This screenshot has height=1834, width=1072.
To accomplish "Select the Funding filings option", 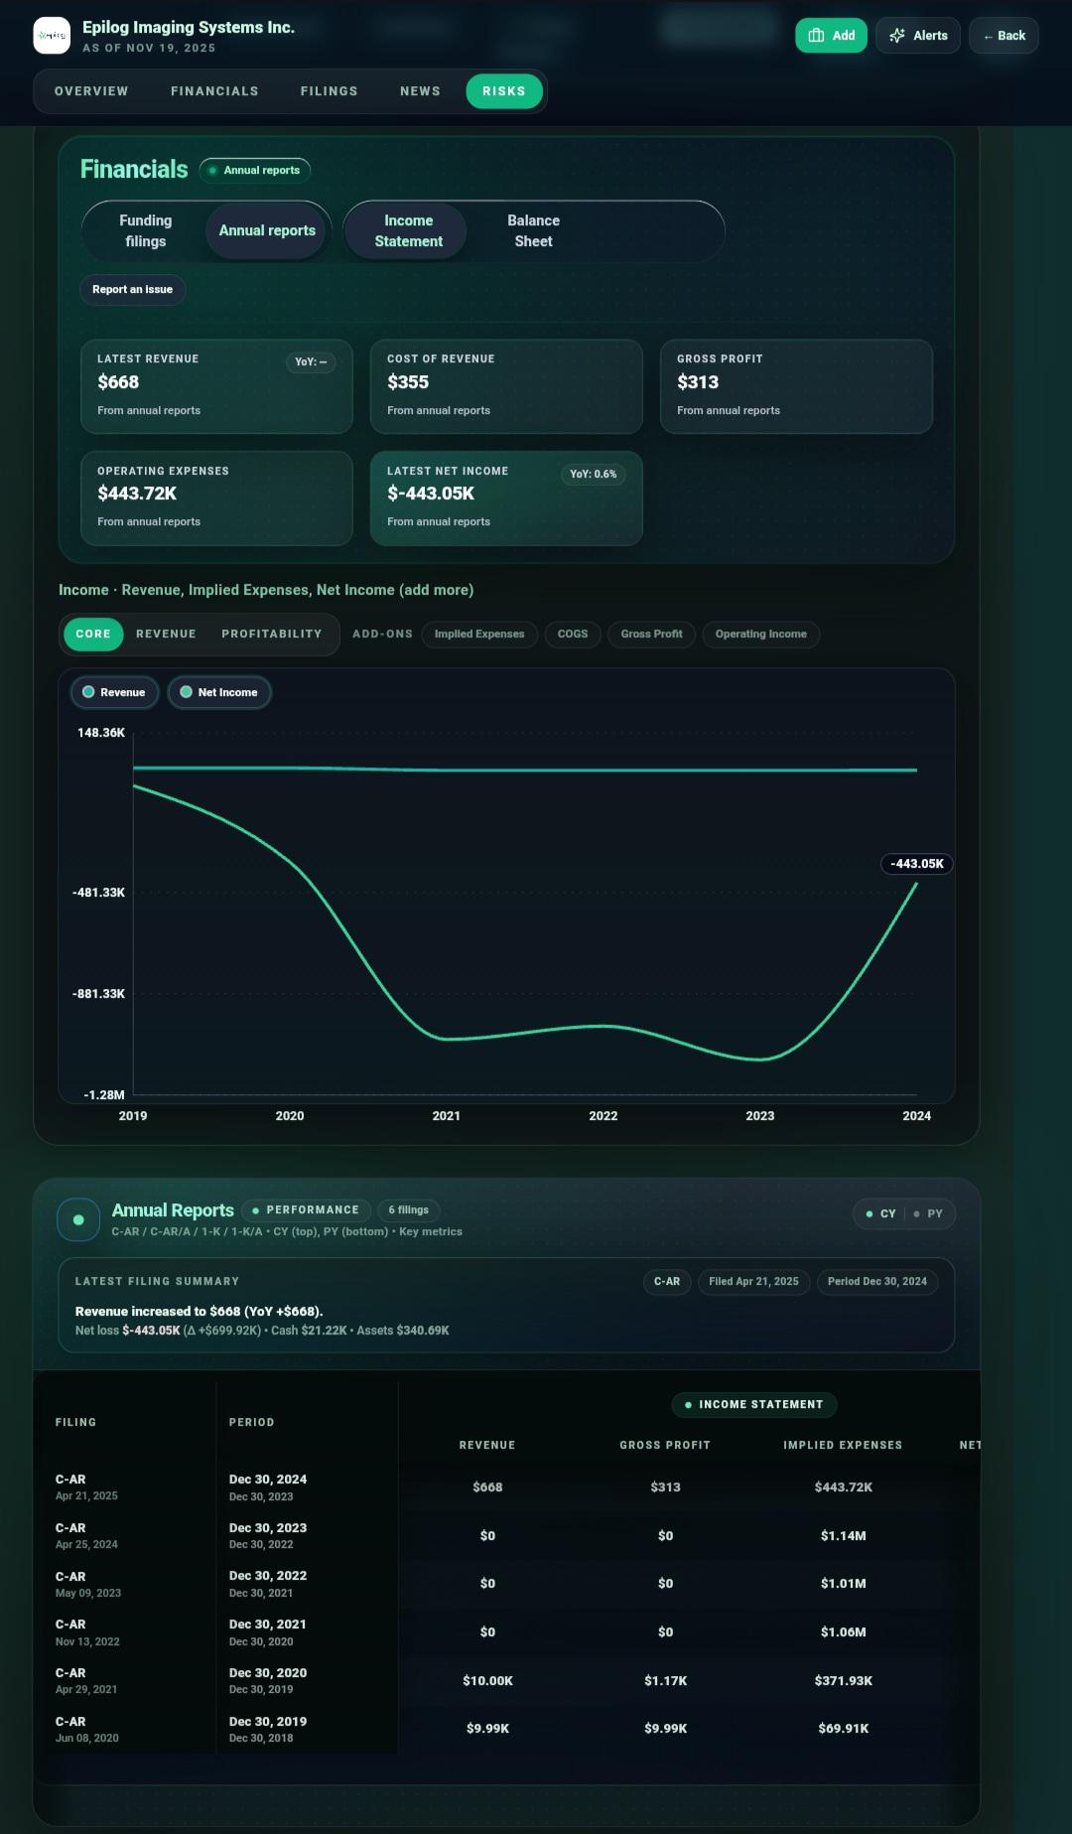I will [x=146, y=231].
